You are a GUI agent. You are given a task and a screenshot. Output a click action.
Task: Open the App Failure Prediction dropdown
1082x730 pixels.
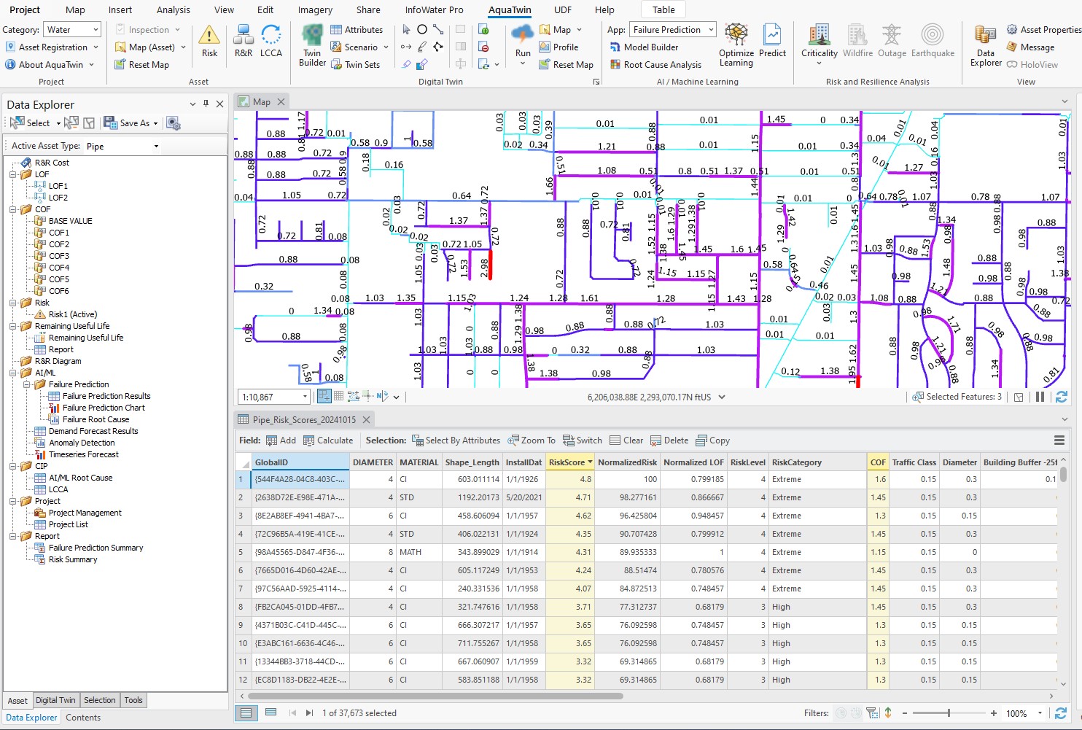672,30
